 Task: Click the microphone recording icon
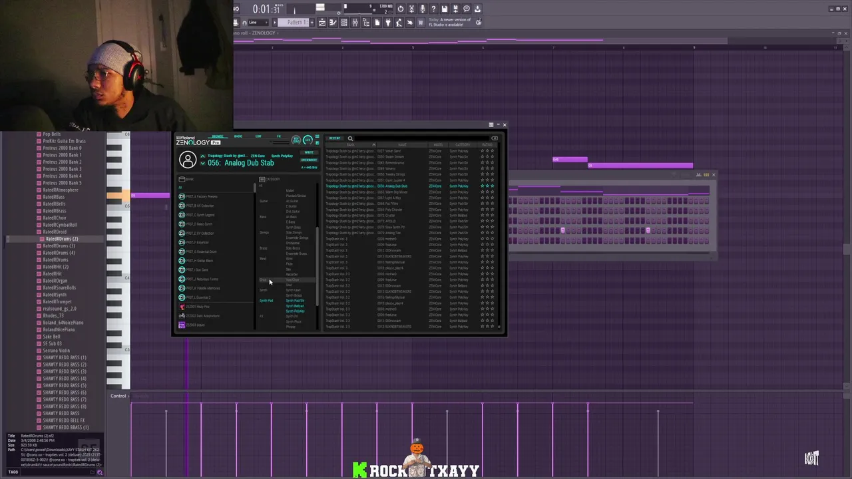click(x=423, y=9)
